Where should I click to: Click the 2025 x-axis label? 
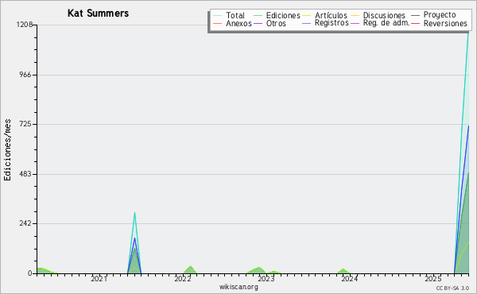click(x=432, y=279)
